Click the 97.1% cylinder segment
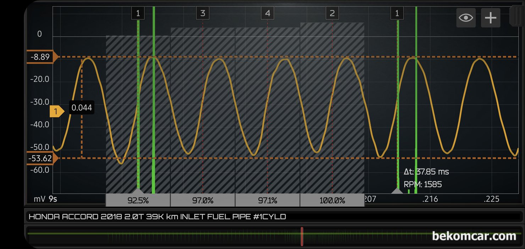 pyautogui.click(x=267, y=200)
